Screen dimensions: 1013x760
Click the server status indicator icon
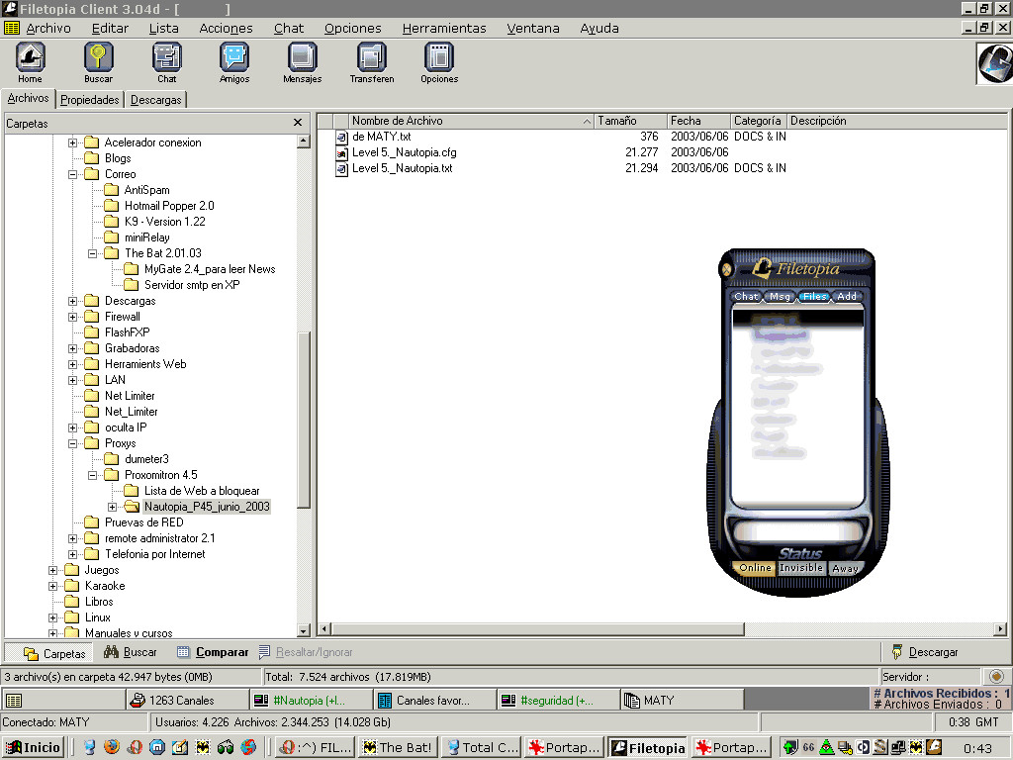tap(996, 677)
